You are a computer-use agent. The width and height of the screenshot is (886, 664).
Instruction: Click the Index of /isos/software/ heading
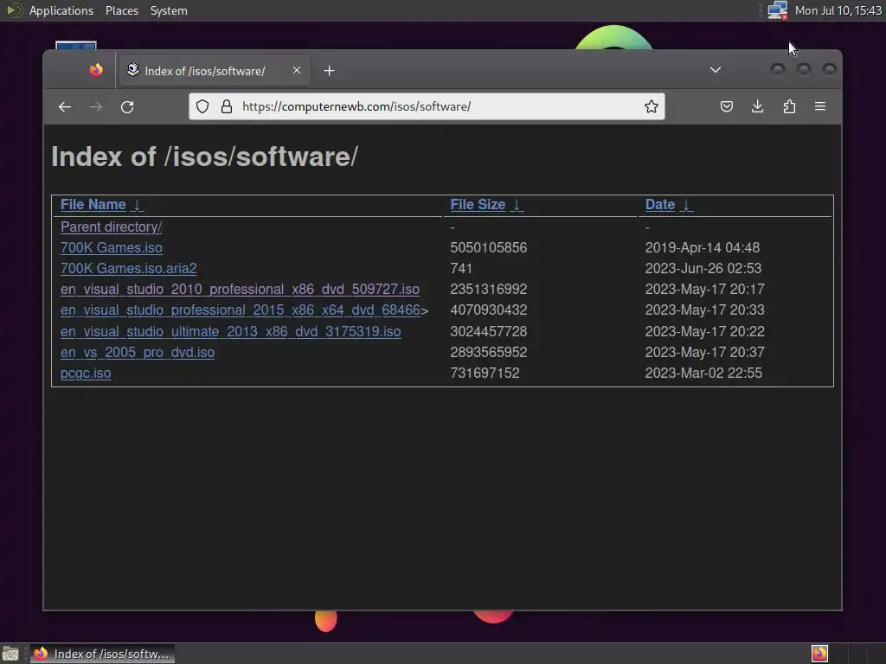point(204,157)
